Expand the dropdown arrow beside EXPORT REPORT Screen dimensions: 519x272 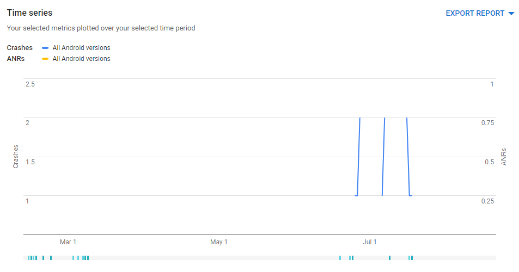511,14
